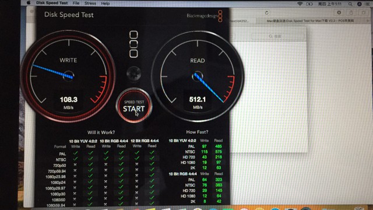The height and width of the screenshot is (210, 373).
Task: Click the WRITE gauge dial
Action: click(68, 76)
